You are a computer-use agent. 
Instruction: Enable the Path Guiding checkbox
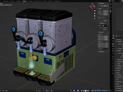point(118,62)
